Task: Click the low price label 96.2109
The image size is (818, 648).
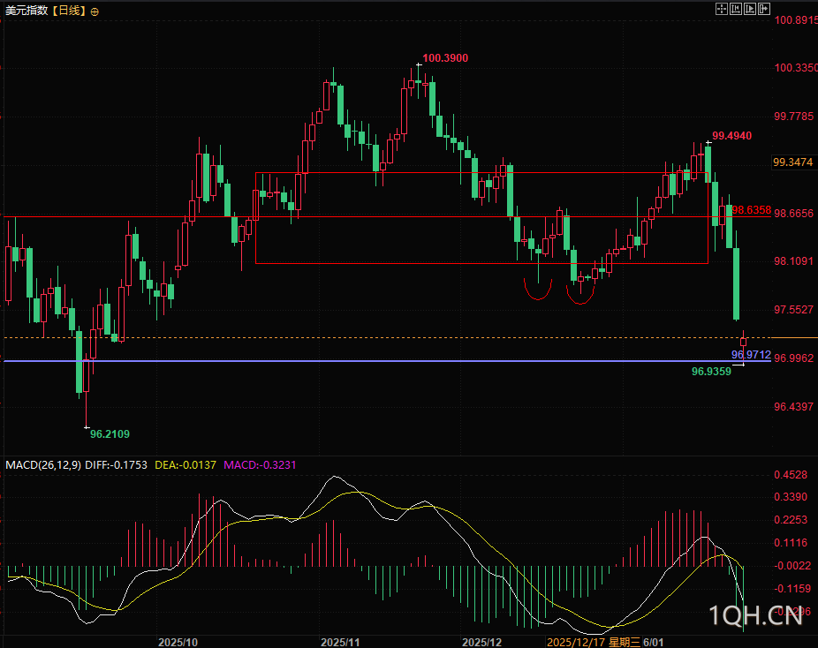Action: coord(110,433)
